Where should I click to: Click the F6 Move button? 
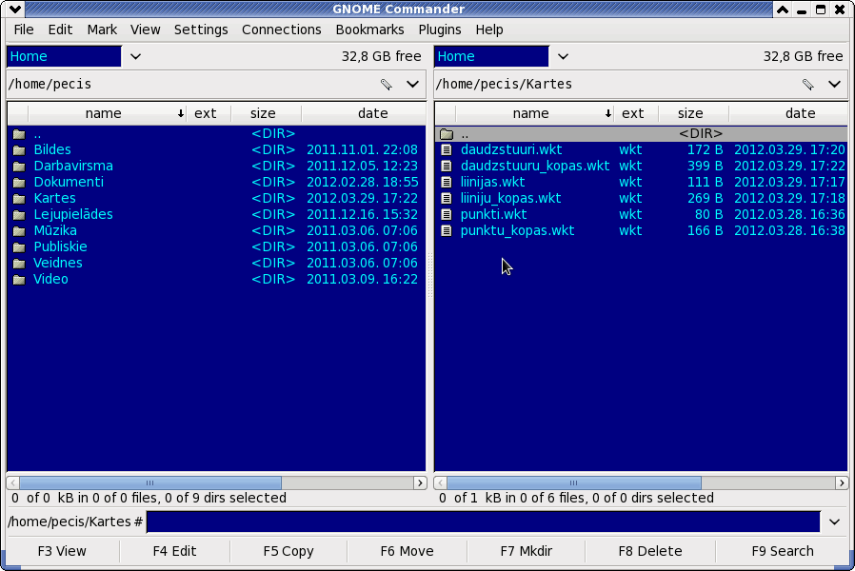tap(407, 551)
